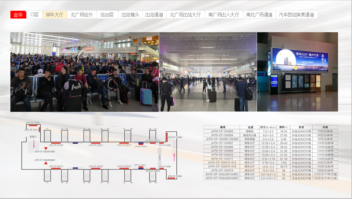Go to the 南北广场通道 tab
352x199 pixels.
coord(259,15)
